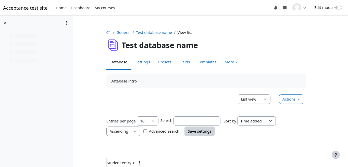Open the messaging drawer chat icon
The width and height of the screenshot is (348, 167).
(285, 8)
